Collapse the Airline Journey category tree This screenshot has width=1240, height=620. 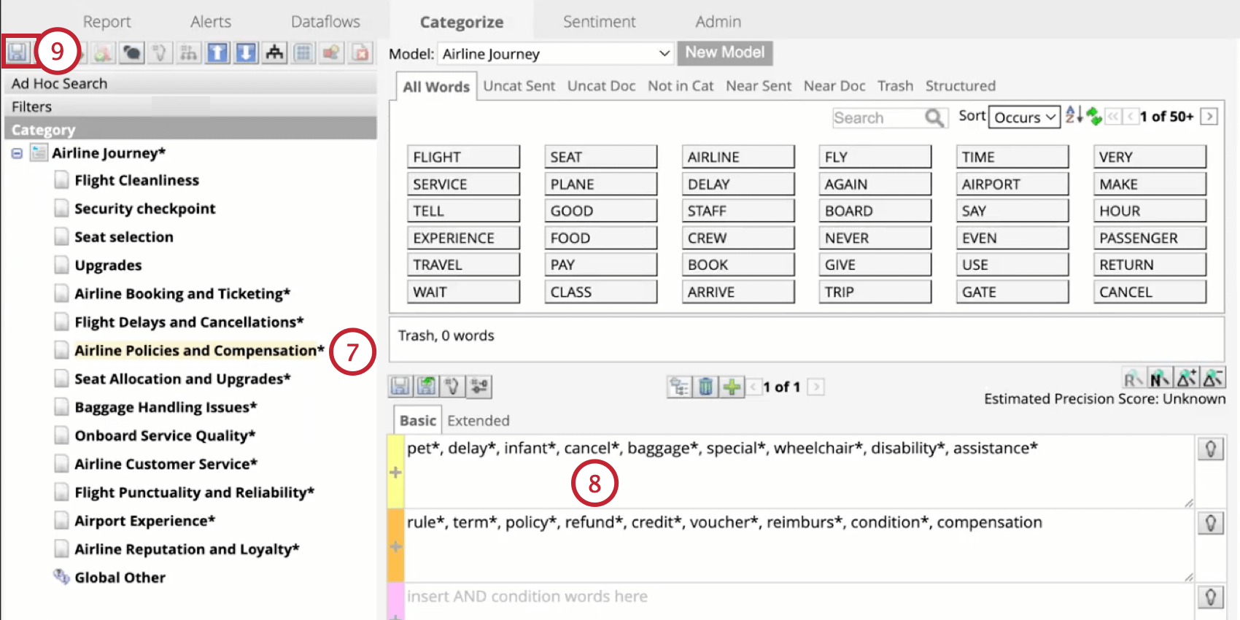click(x=17, y=153)
